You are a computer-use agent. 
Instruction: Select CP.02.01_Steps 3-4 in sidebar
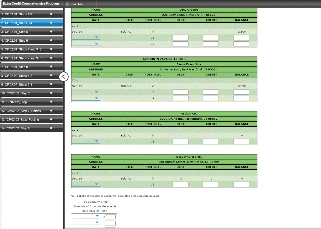tap(31, 23)
